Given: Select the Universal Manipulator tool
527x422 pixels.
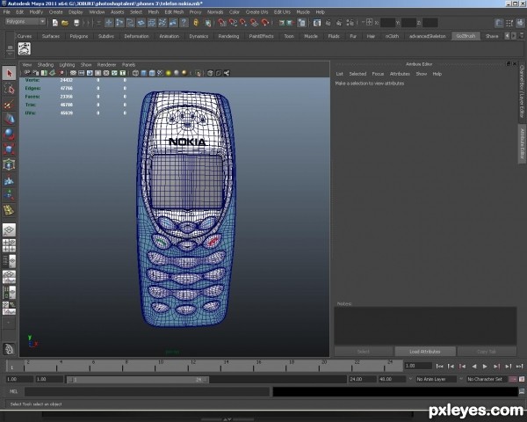Looking at the screenshot, I should click(x=9, y=164).
